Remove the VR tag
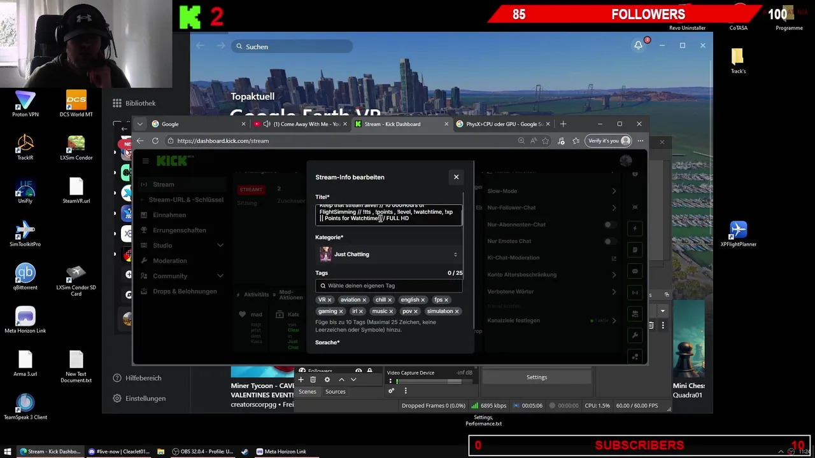 pyautogui.click(x=329, y=300)
